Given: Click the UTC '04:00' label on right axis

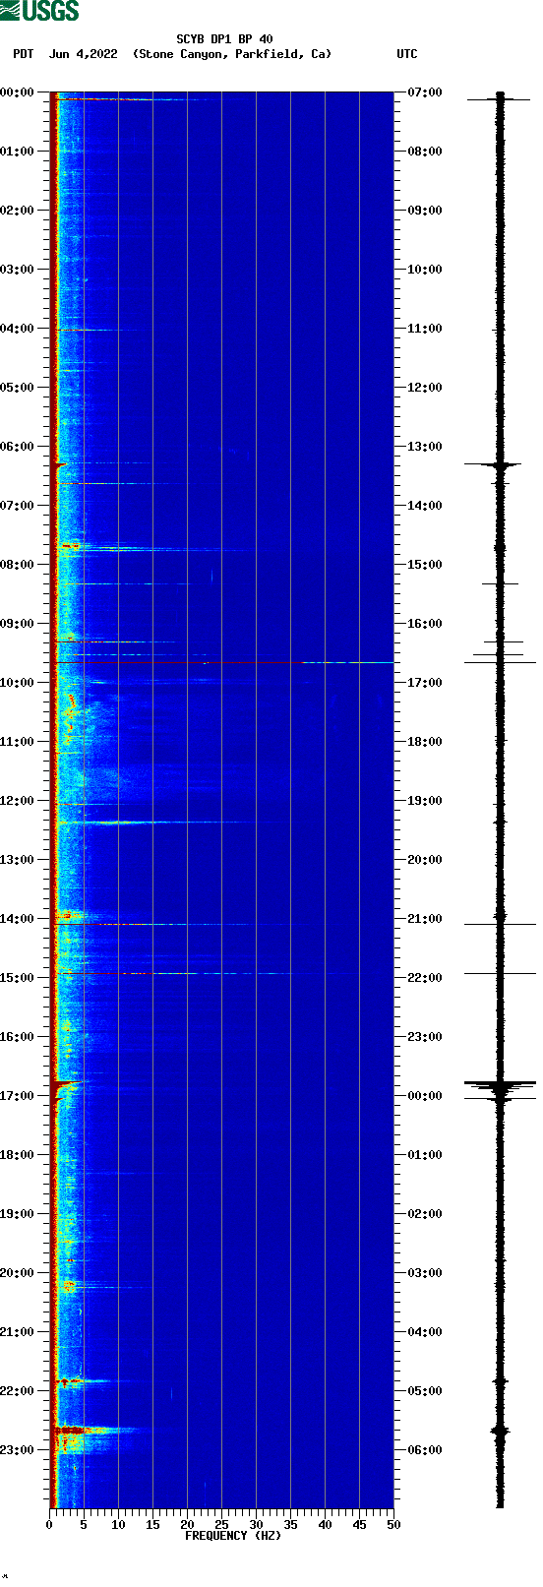Looking at the screenshot, I should click(x=425, y=1332).
